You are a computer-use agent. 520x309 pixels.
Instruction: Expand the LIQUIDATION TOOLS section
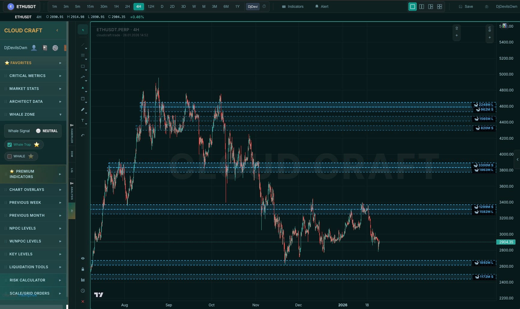pyautogui.click(x=33, y=267)
